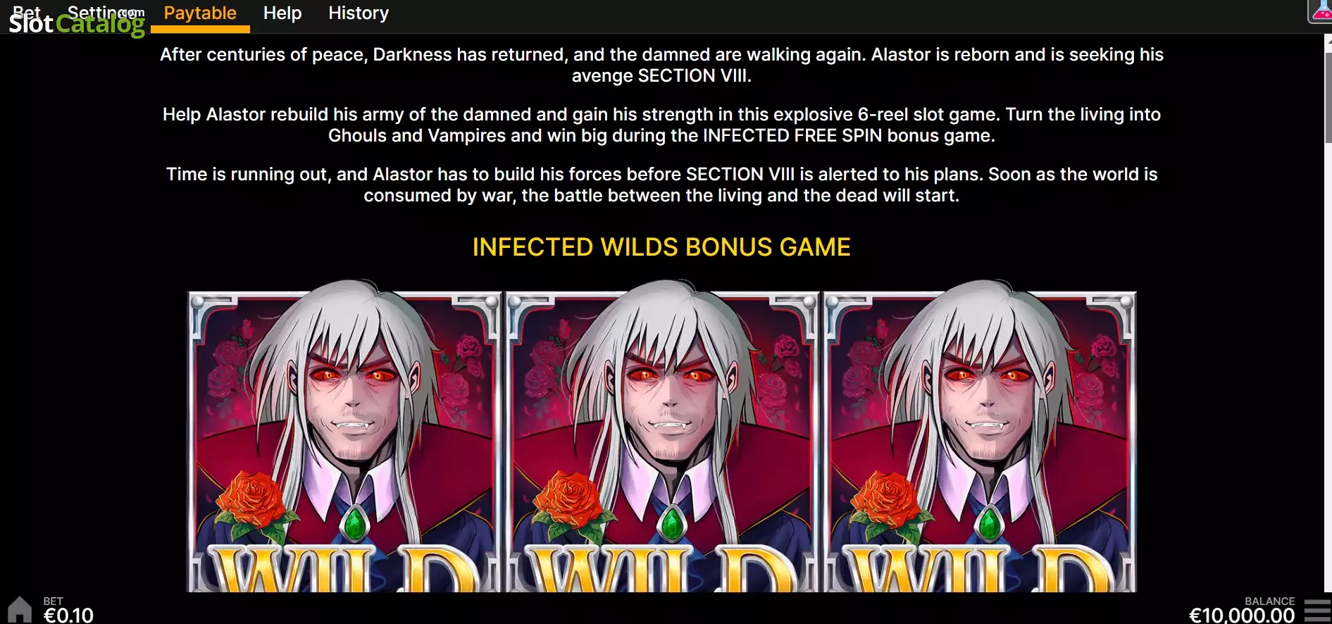Open the hamburger menu beside the balance

coord(1317,610)
